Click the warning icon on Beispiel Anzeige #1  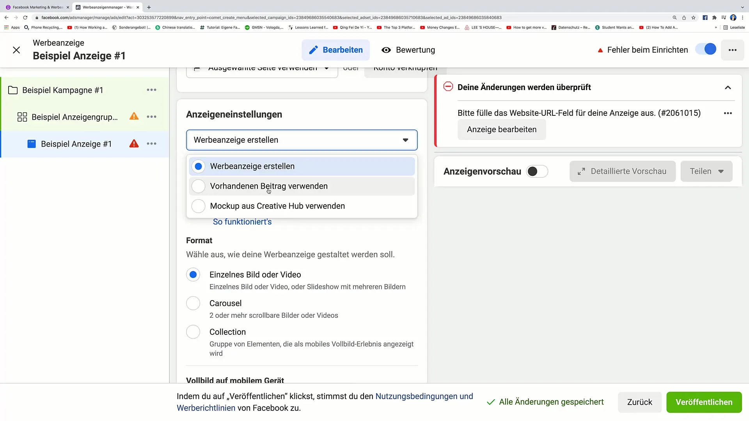[x=134, y=144]
